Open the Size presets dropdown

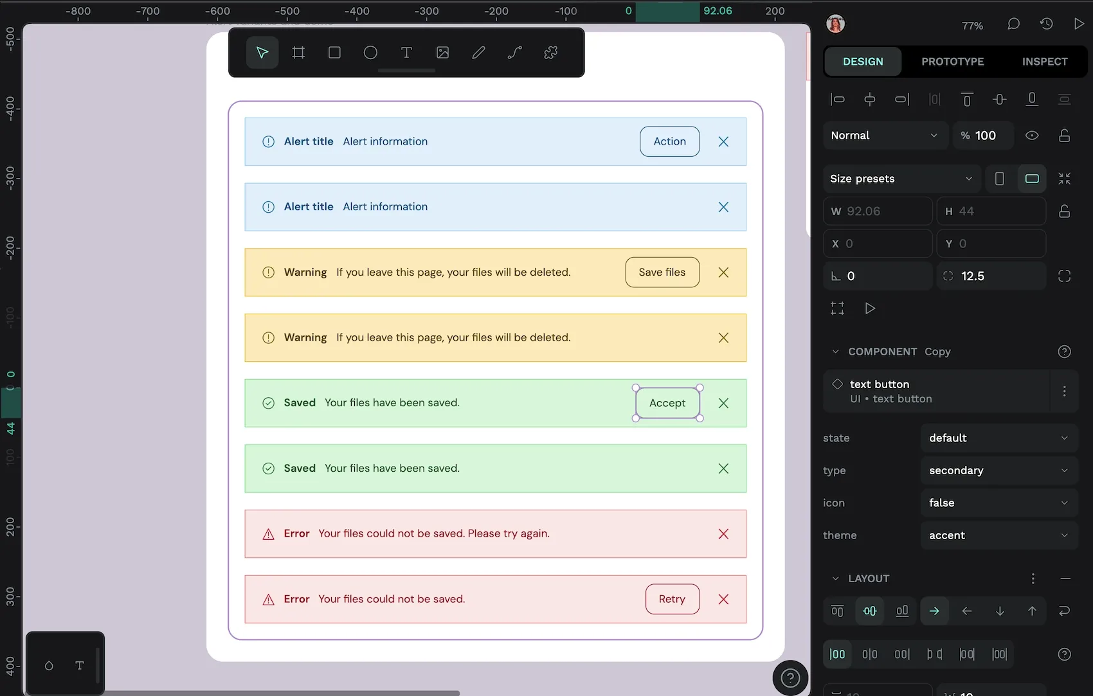tap(901, 179)
